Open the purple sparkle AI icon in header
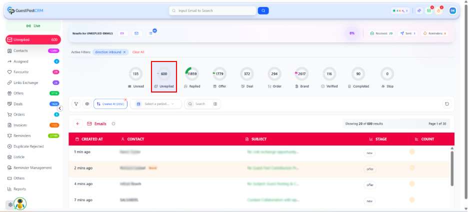Viewport: 468px width, 212px height. (419, 10)
